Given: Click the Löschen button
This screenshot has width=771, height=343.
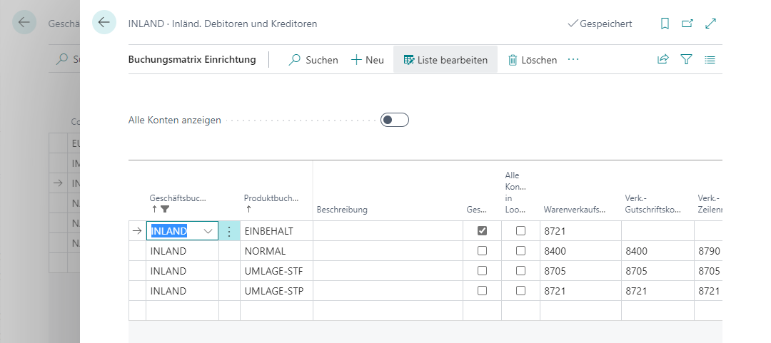Looking at the screenshot, I should click(x=532, y=60).
